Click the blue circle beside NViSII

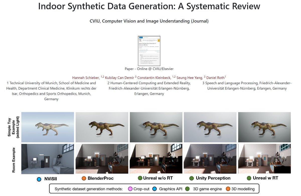(x=39, y=179)
